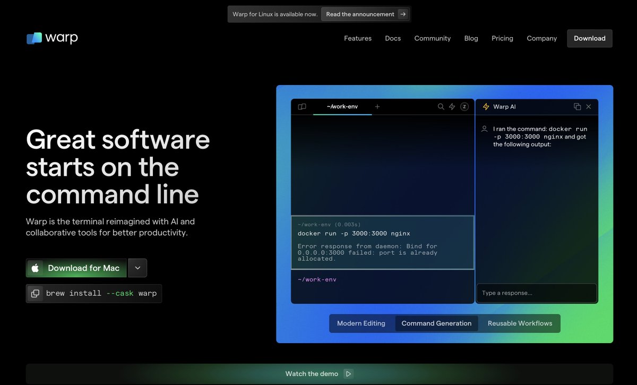Open the Docs nav link
This screenshot has height=385, width=637.
coord(393,38)
